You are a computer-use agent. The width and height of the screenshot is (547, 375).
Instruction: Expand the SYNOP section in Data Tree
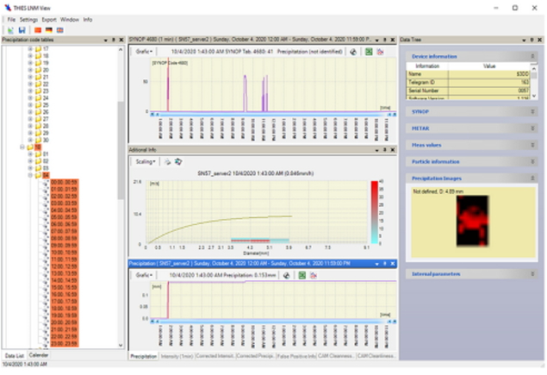(532, 112)
